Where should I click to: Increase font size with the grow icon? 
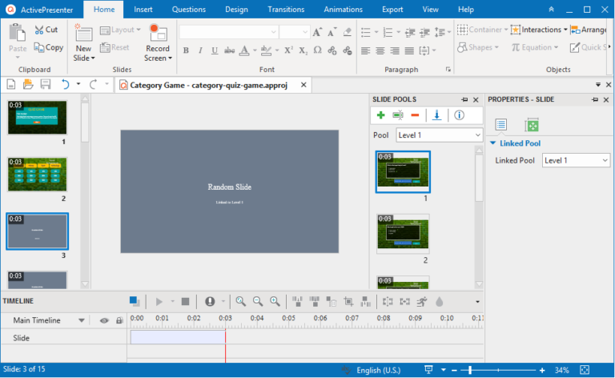[317, 32]
